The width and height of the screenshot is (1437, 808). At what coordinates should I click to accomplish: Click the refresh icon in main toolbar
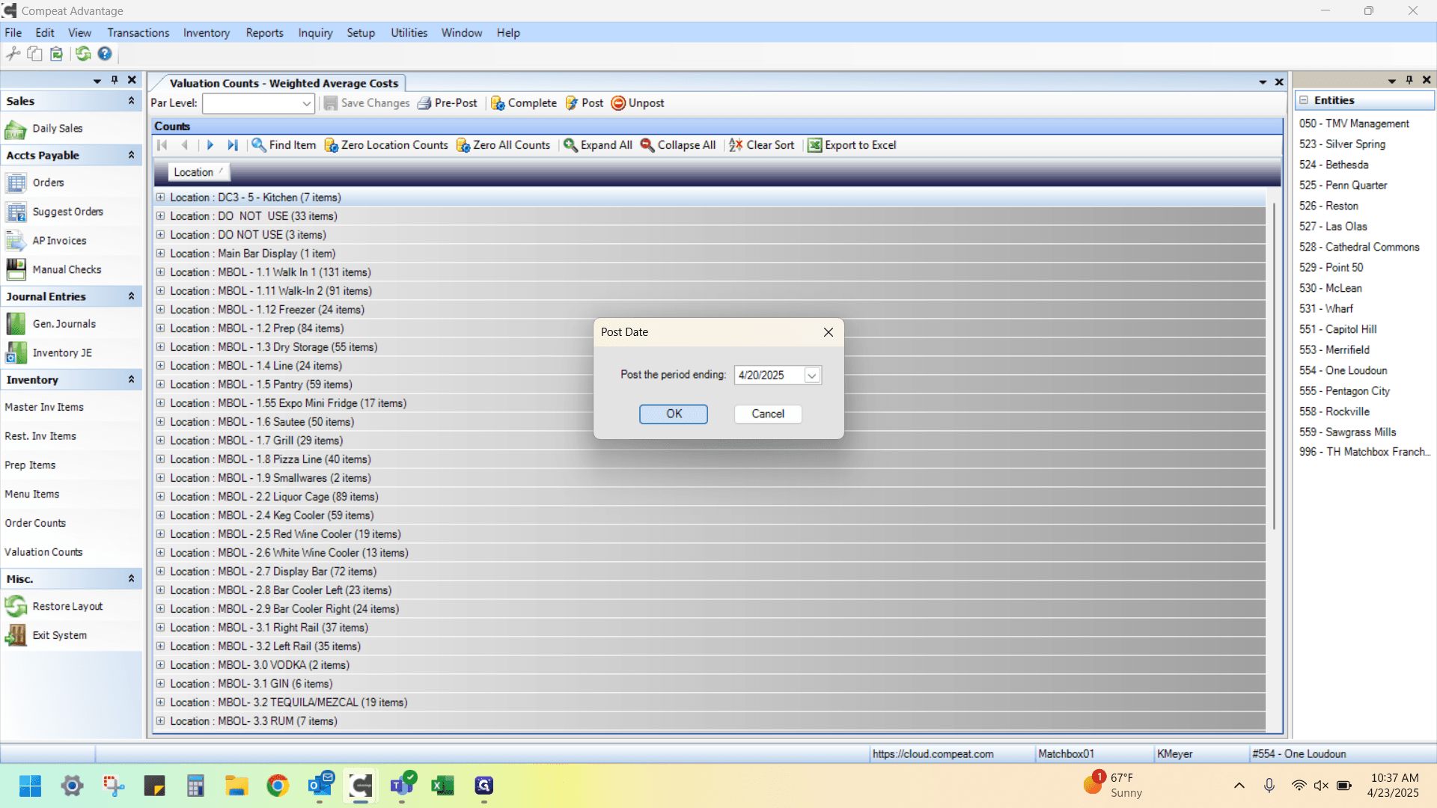click(x=83, y=53)
